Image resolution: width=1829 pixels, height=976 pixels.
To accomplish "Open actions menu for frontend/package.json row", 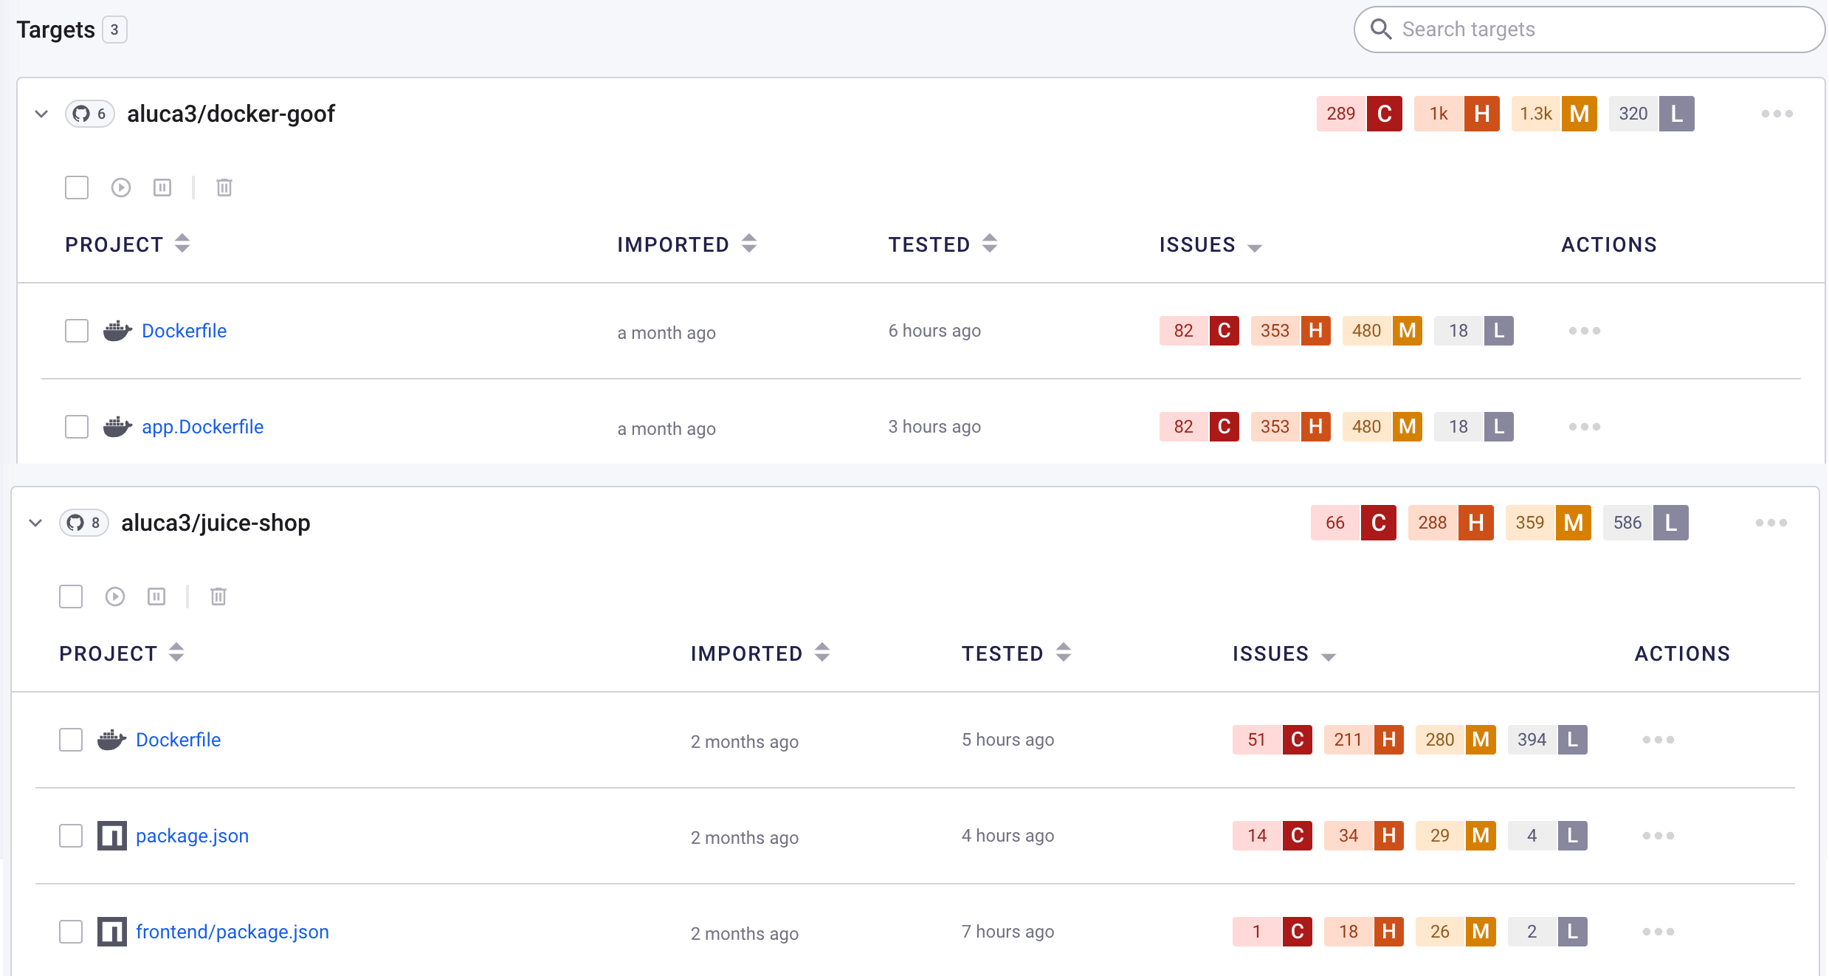I will point(1658,932).
